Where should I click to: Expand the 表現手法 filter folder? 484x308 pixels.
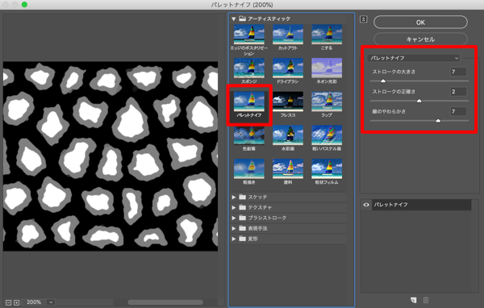(x=234, y=228)
